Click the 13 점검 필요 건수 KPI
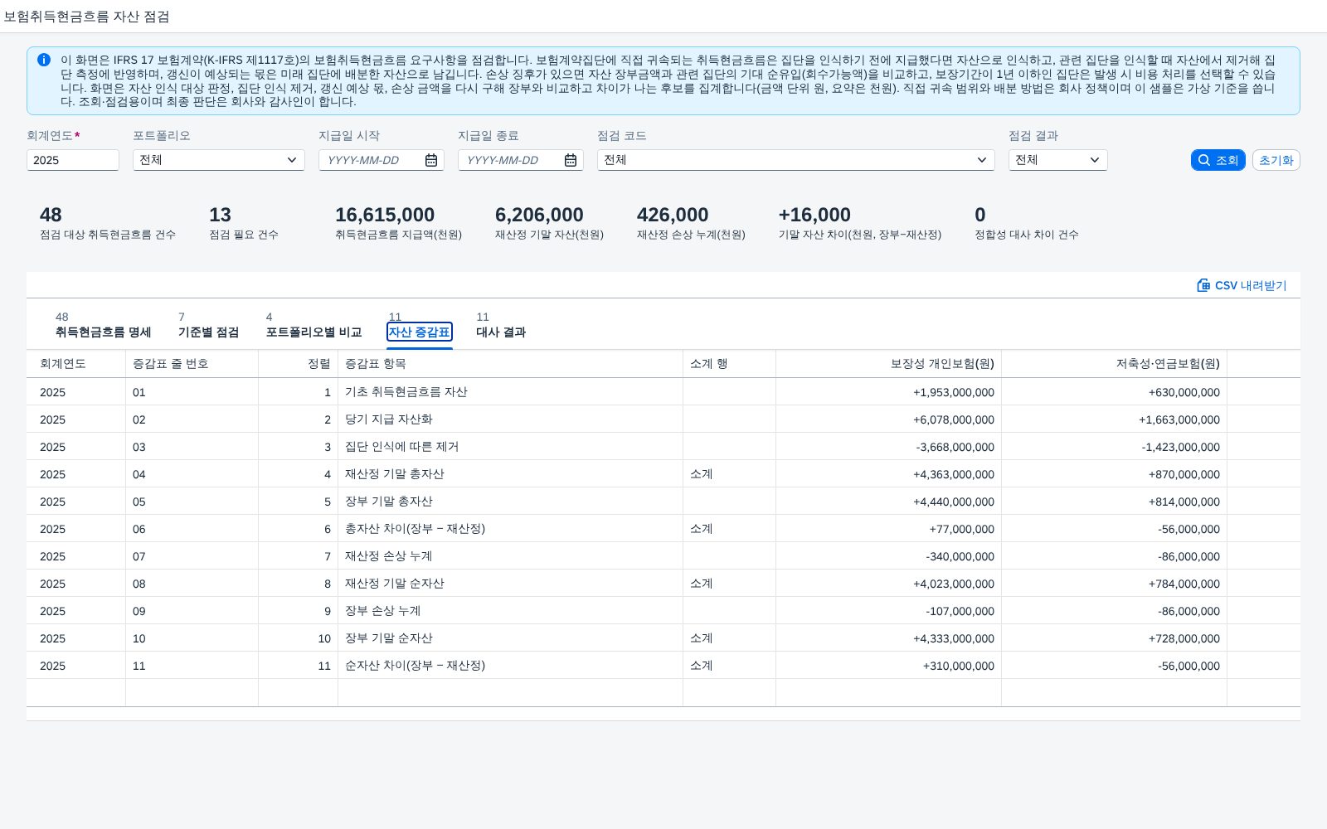Image resolution: width=1327 pixels, height=829 pixels. pyautogui.click(x=244, y=223)
